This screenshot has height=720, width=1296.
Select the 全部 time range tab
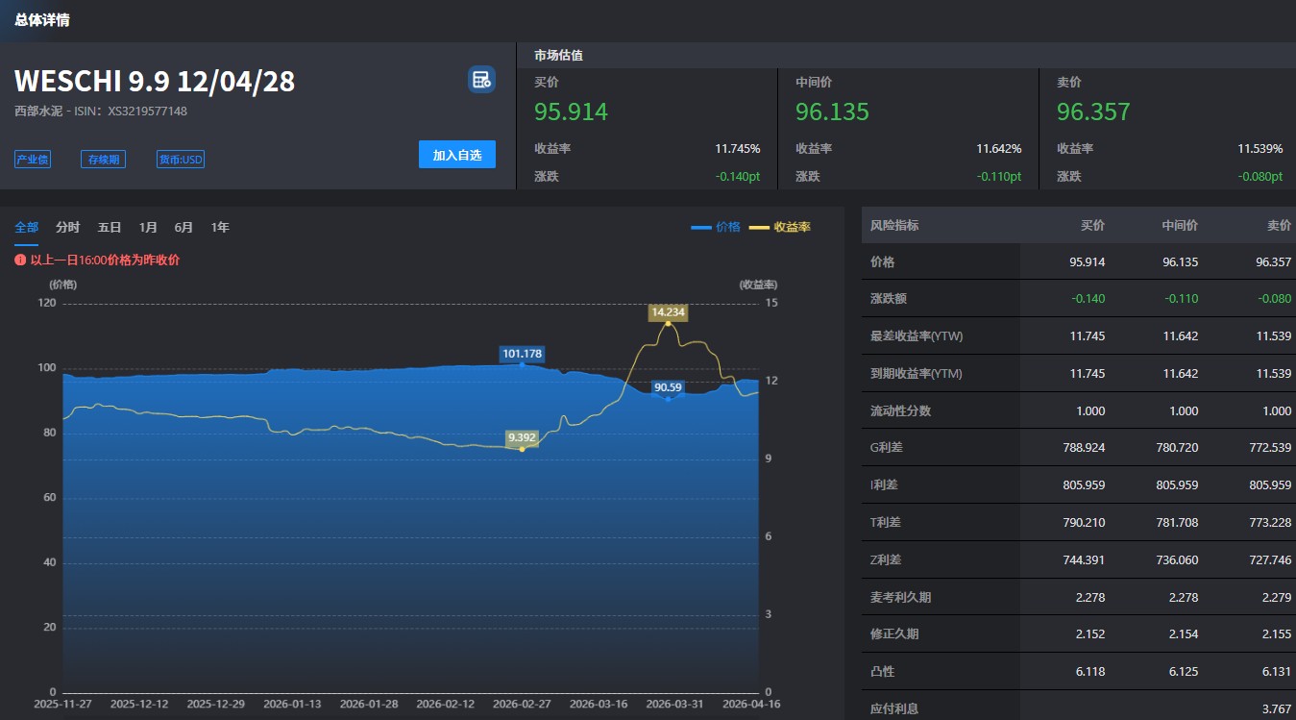tap(27, 228)
